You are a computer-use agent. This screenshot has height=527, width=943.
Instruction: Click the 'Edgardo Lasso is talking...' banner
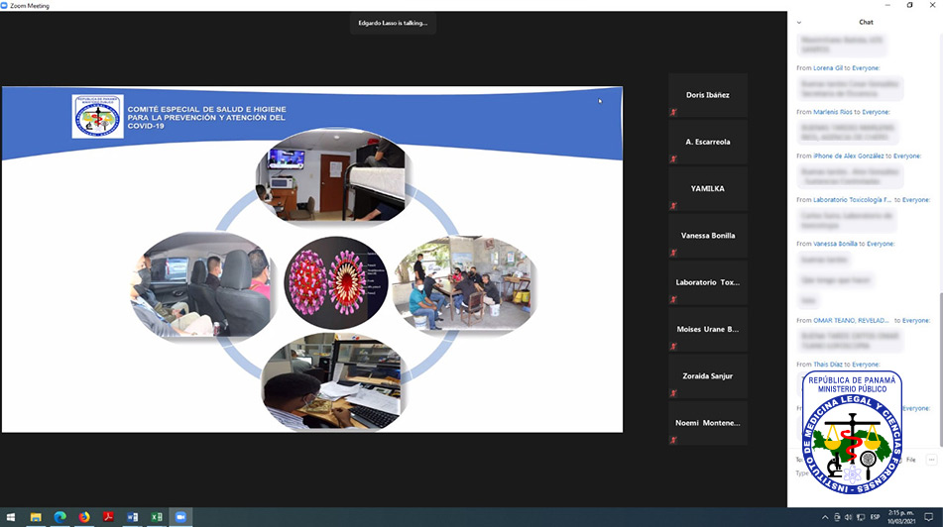tap(393, 23)
